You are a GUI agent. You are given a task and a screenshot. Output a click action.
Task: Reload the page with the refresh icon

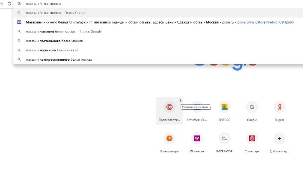click(x=9, y=4)
